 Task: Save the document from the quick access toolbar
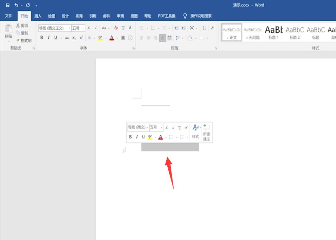(8, 5)
